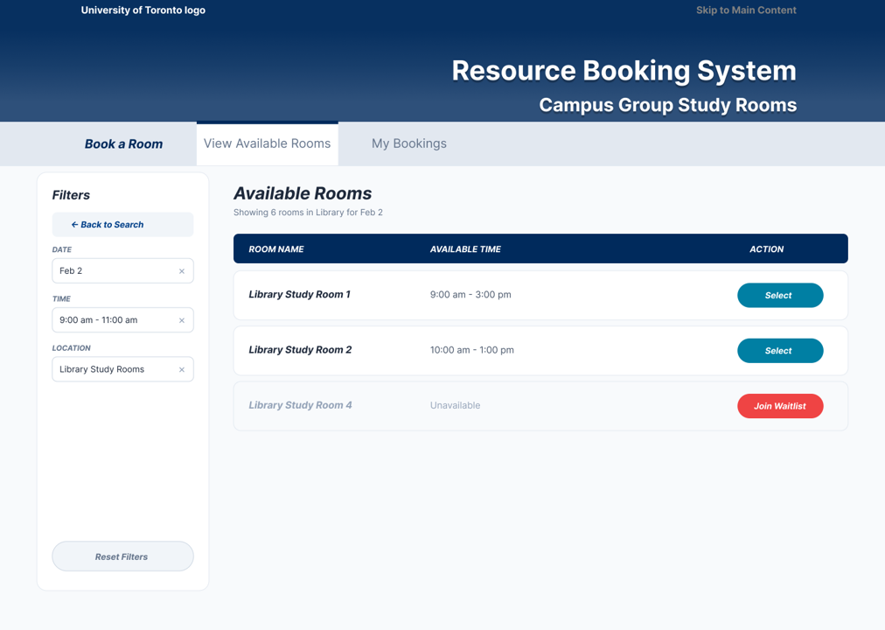Click the Skip to Main Content link
The width and height of the screenshot is (885, 630).
(746, 10)
